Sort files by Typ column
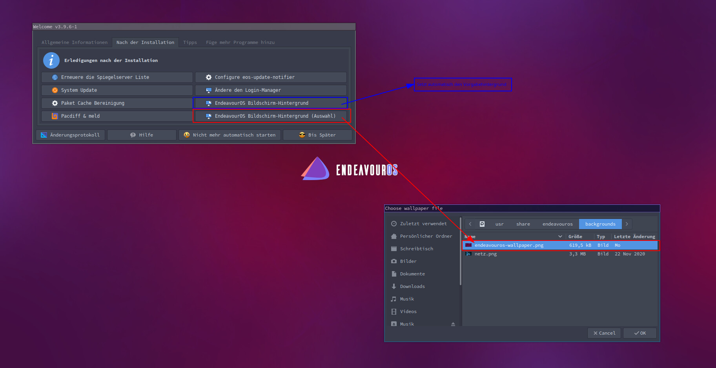The image size is (716, 368). point(602,237)
